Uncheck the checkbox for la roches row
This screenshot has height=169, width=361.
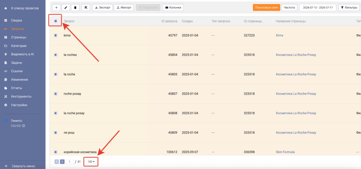tap(55, 55)
